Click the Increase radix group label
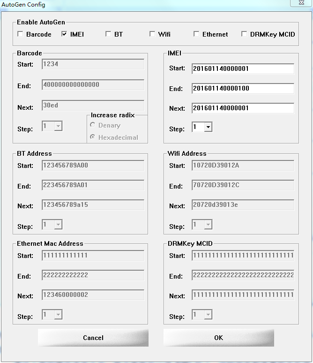The height and width of the screenshot is (363, 313). pos(112,115)
